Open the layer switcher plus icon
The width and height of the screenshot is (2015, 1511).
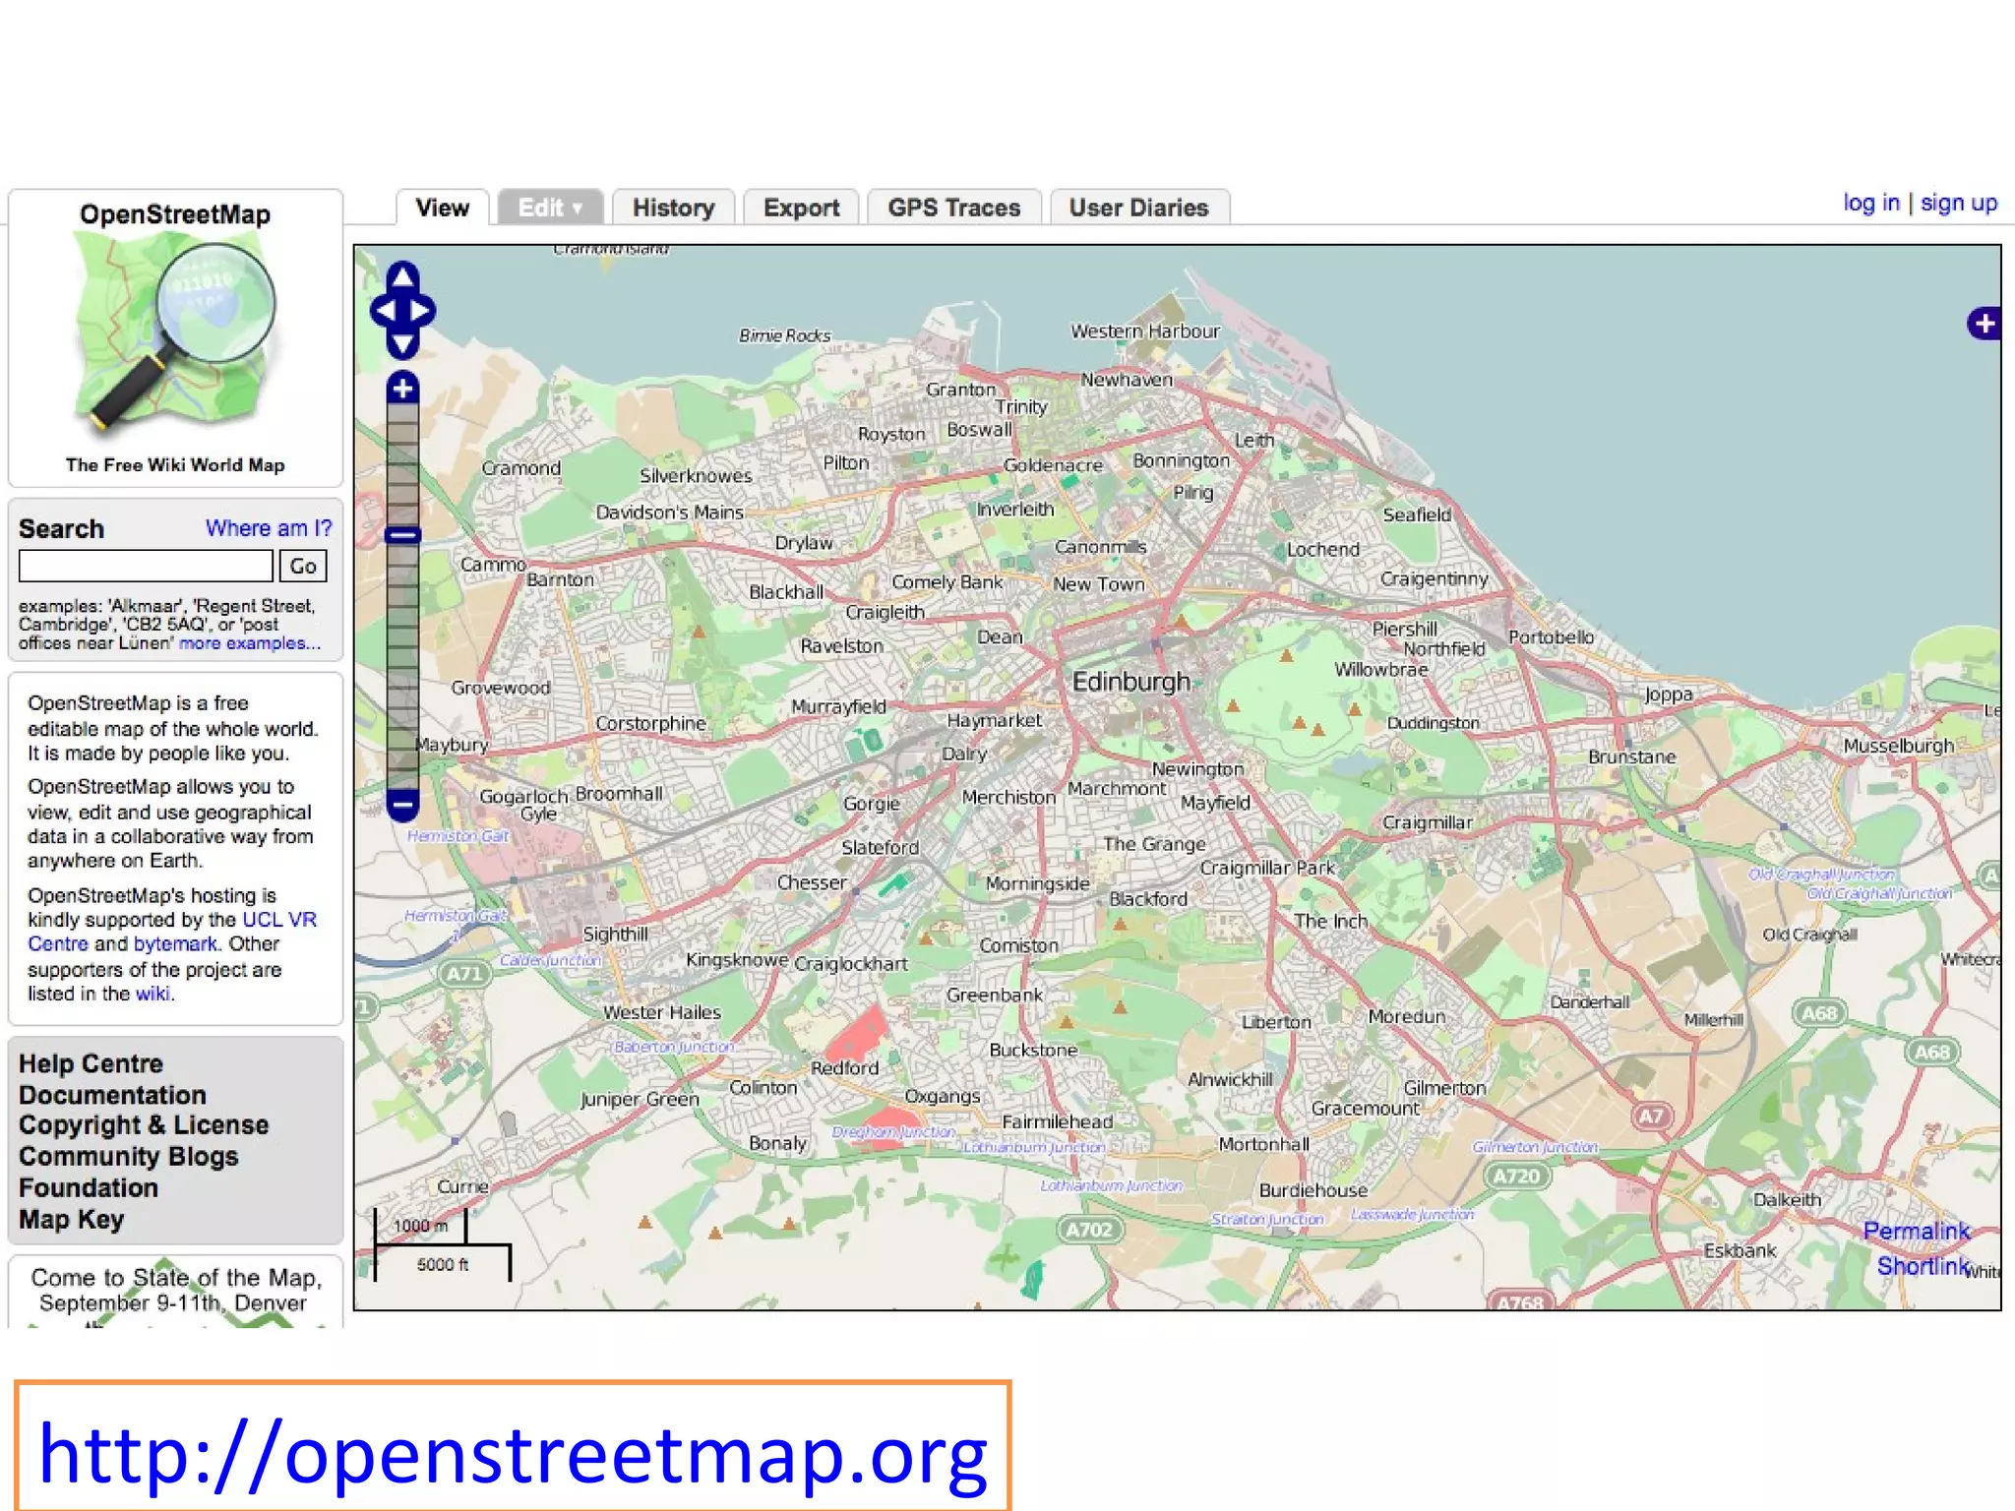1984,324
